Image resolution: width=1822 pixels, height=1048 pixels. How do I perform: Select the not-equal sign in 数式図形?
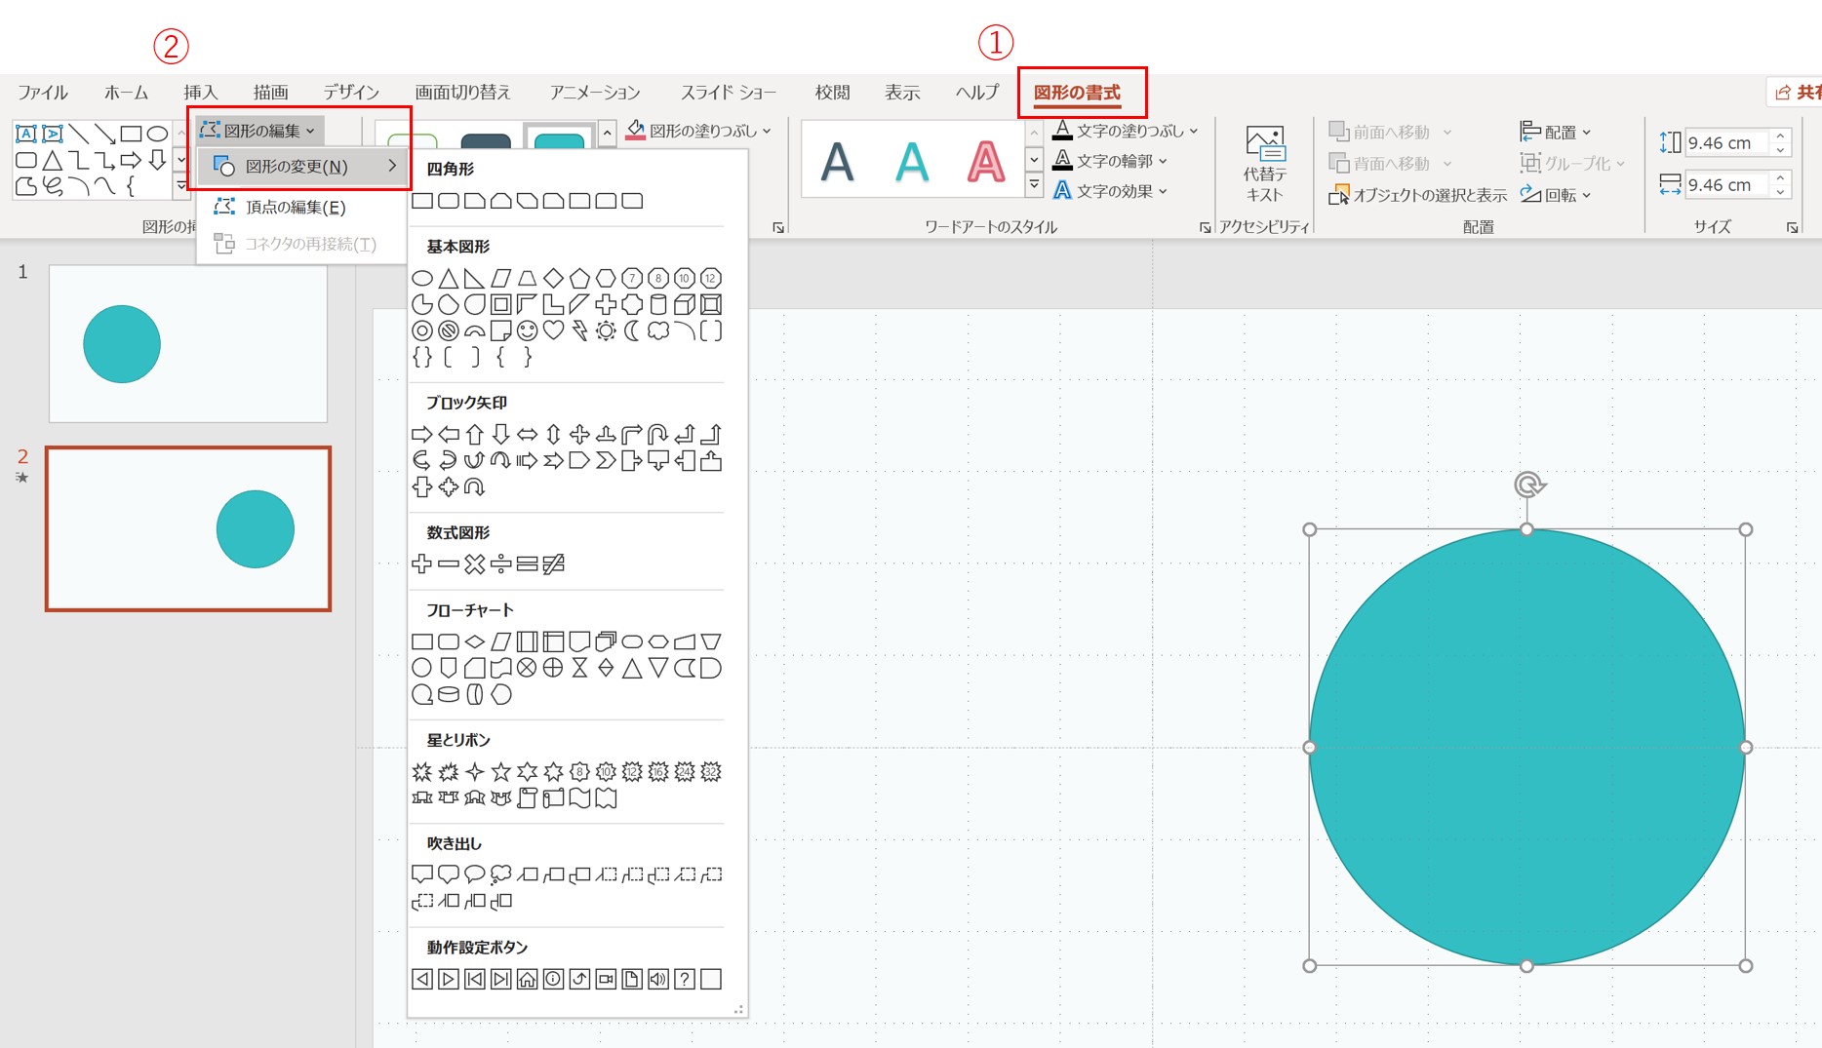pyautogui.click(x=553, y=563)
